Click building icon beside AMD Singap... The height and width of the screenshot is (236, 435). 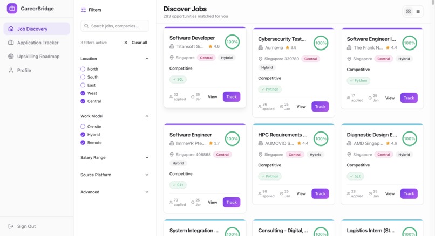tap(349, 143)
